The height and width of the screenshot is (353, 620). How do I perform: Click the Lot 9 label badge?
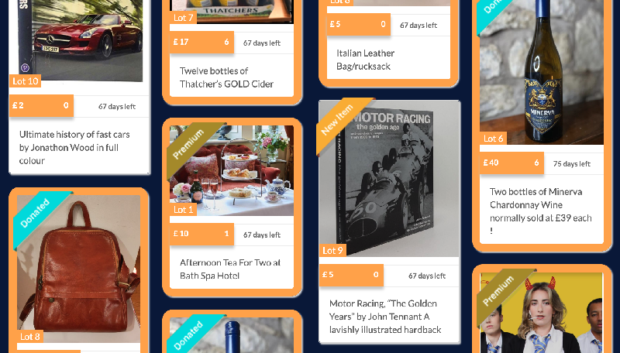click(332, 250)
